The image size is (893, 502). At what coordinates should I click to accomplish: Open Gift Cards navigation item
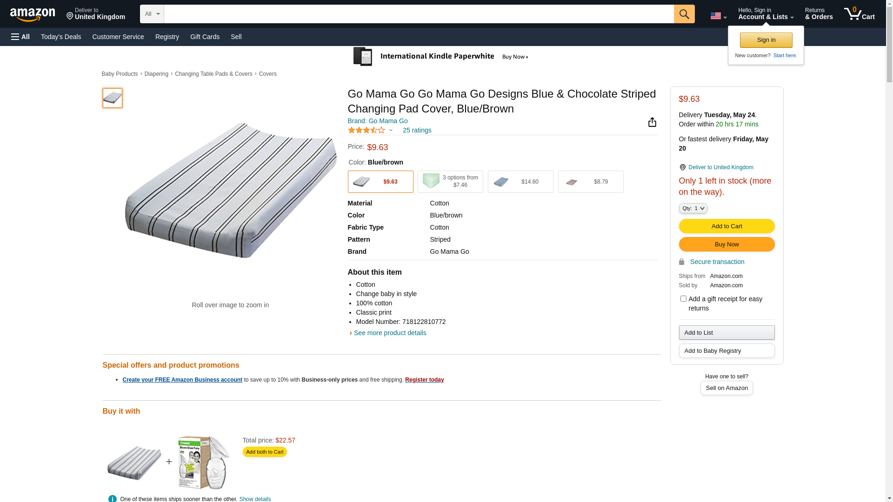pyautogui.click(x=205, y=37)
